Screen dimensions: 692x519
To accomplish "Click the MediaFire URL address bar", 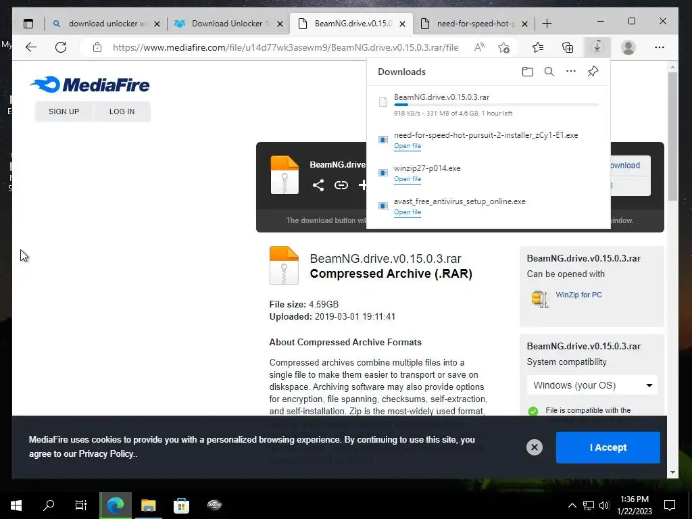I will [x=285, y=47].
